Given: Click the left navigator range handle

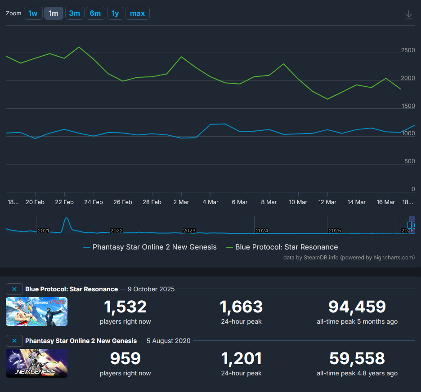Looking at the screenshot, I should [x=409, y=225].
